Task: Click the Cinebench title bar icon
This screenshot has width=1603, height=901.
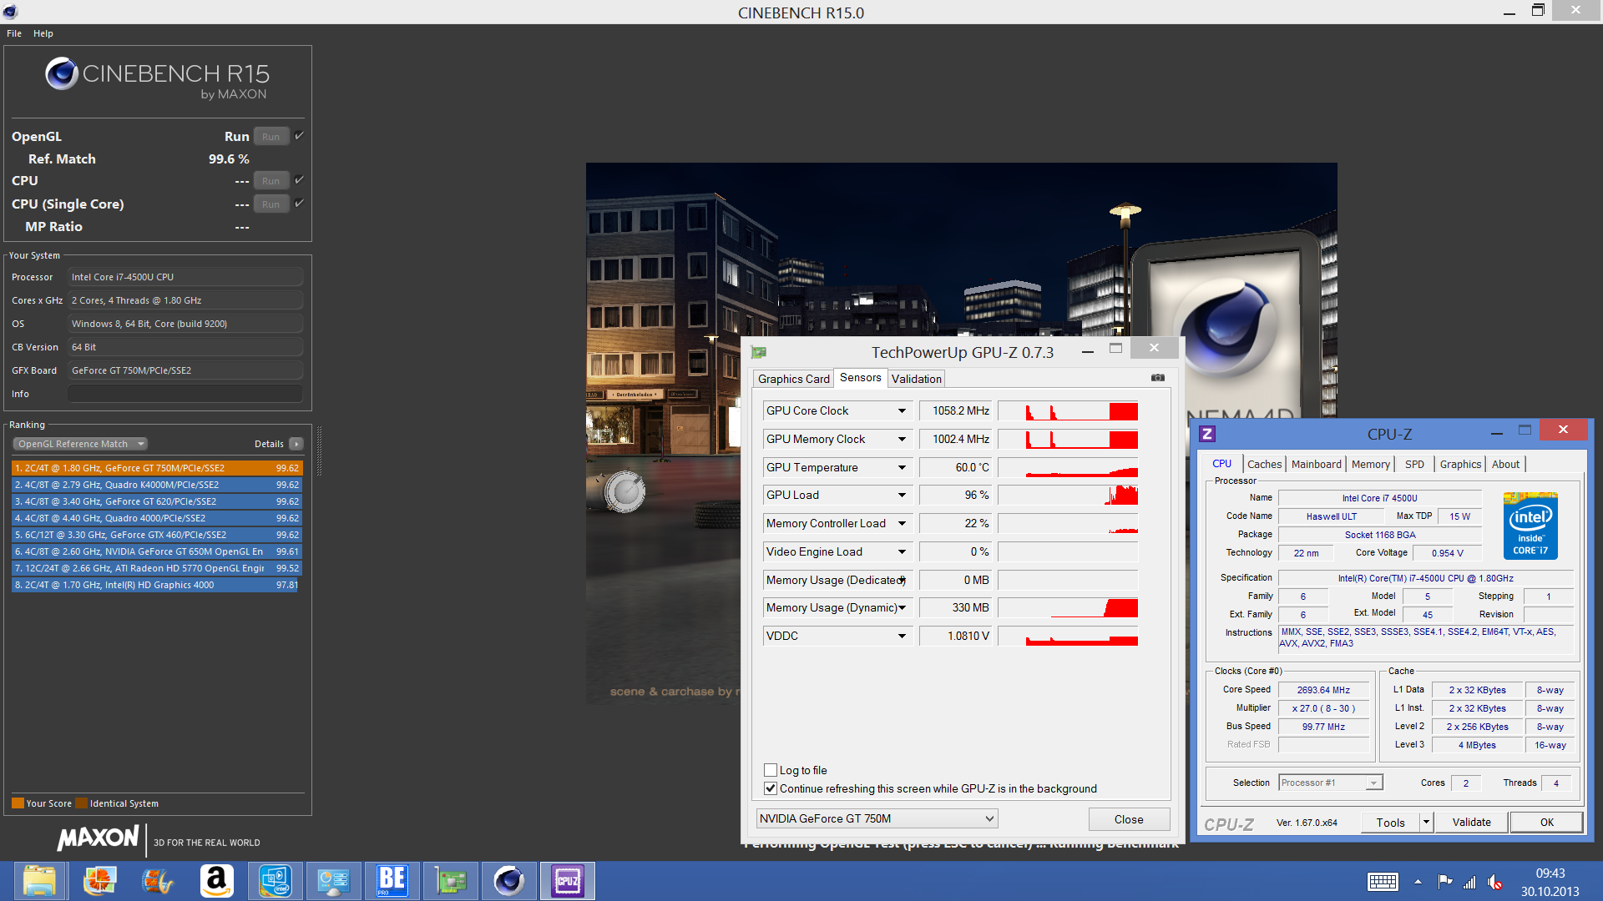Action: point(10,12)
